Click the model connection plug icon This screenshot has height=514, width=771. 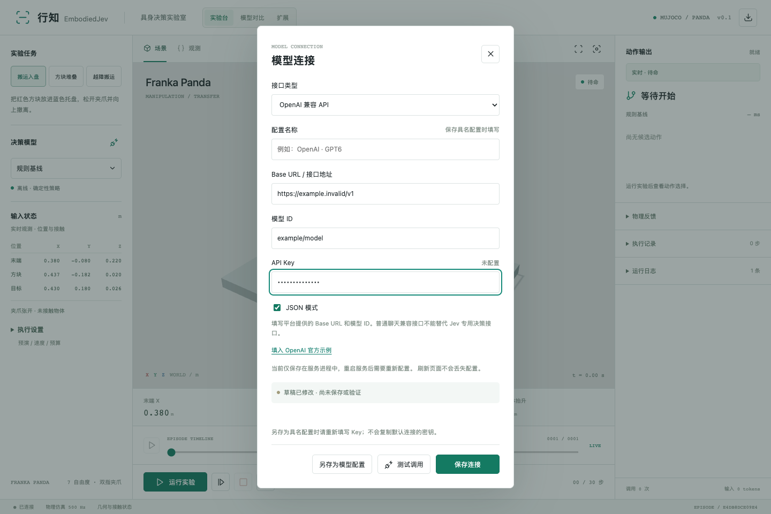point(114,142)
